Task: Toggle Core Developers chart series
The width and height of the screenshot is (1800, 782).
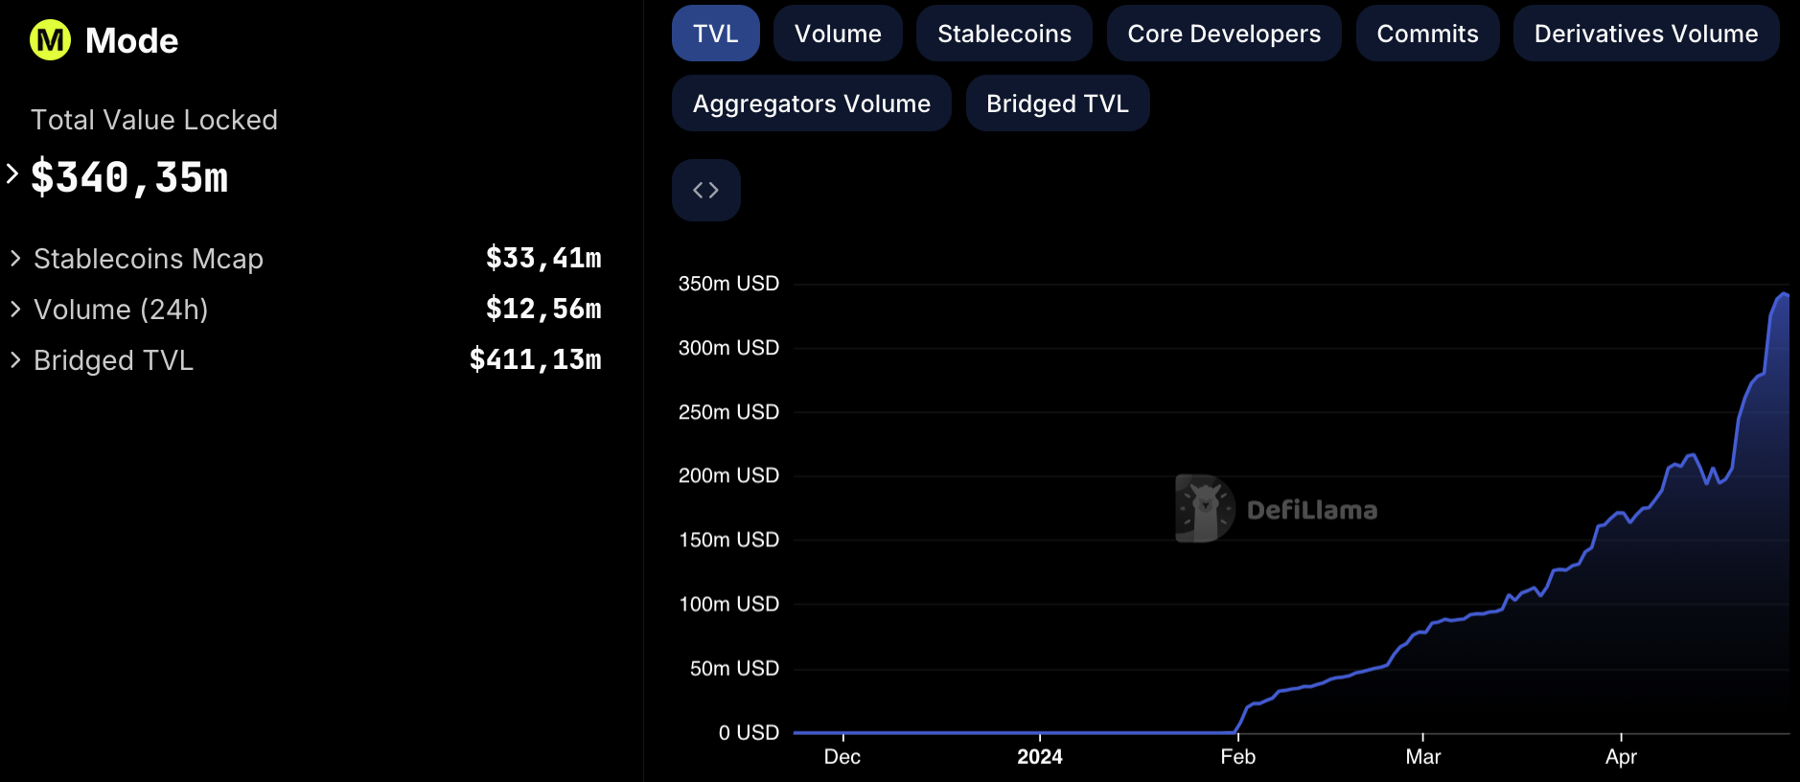Action: click(x=1224, y=34)
